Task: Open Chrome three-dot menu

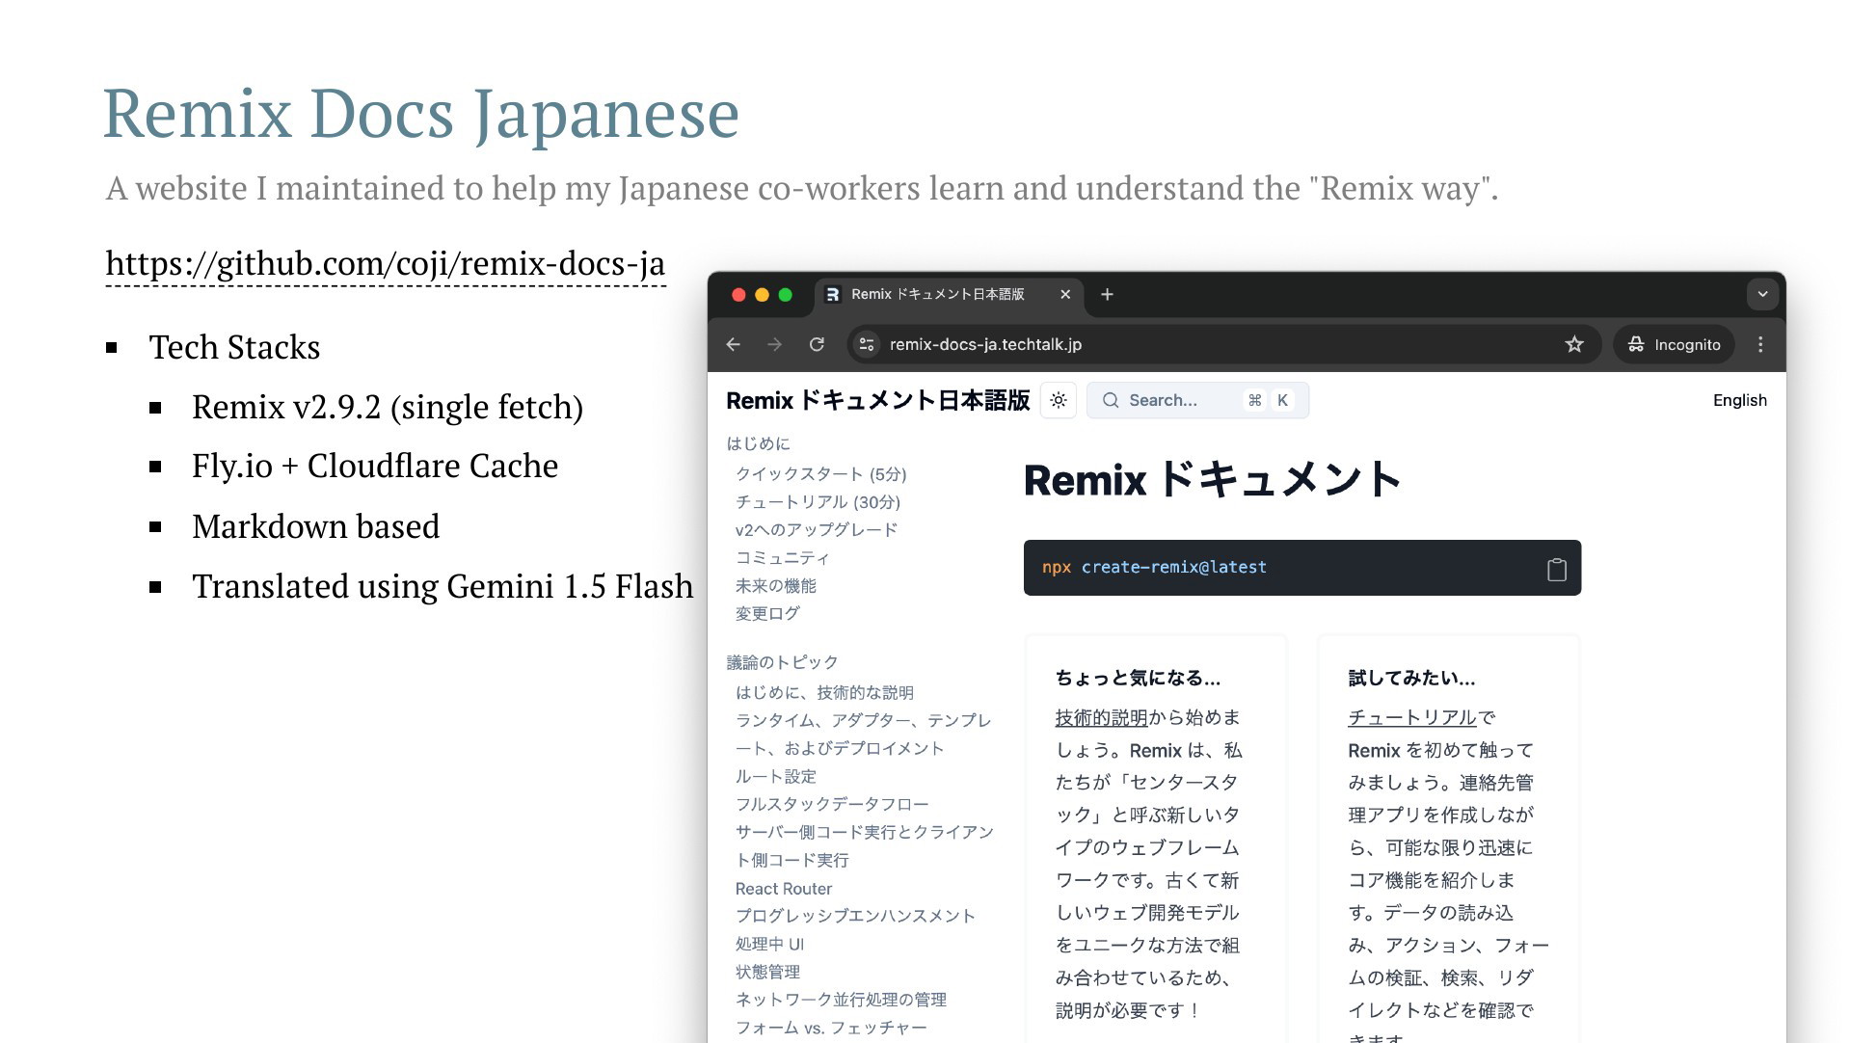Action: tap(1760, 344)
